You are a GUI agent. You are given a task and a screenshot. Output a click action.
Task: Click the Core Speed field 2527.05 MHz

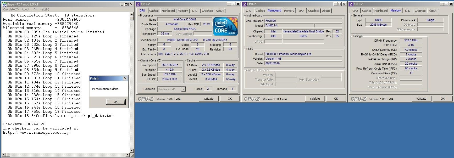click(170, 65)
